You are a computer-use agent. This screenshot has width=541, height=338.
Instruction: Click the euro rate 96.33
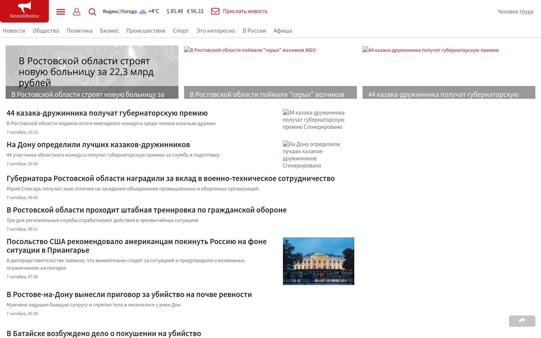(x=195, y=11)
